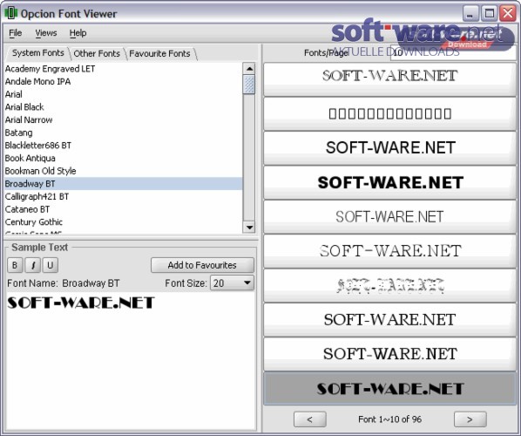Click fifth preview tile, light grey sans-serif
Viewport: 521px width, 436px height.
point(389,217)
